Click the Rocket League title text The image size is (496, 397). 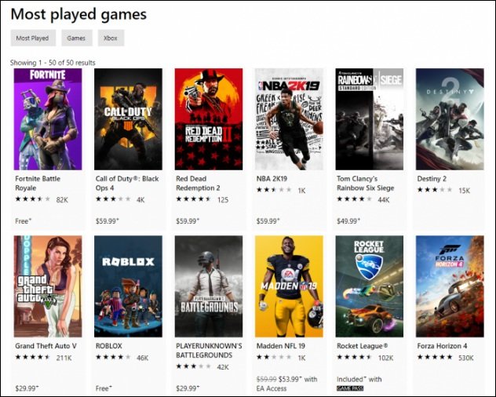pos(363,346)
